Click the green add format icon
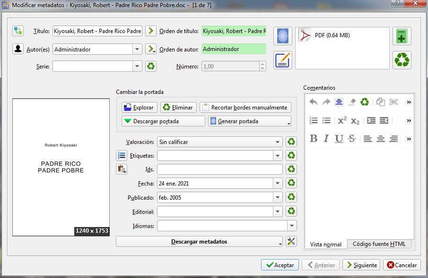The image size is (428, 278). click(402, 36)
